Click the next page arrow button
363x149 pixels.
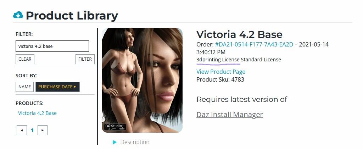(x=43, y=130)
